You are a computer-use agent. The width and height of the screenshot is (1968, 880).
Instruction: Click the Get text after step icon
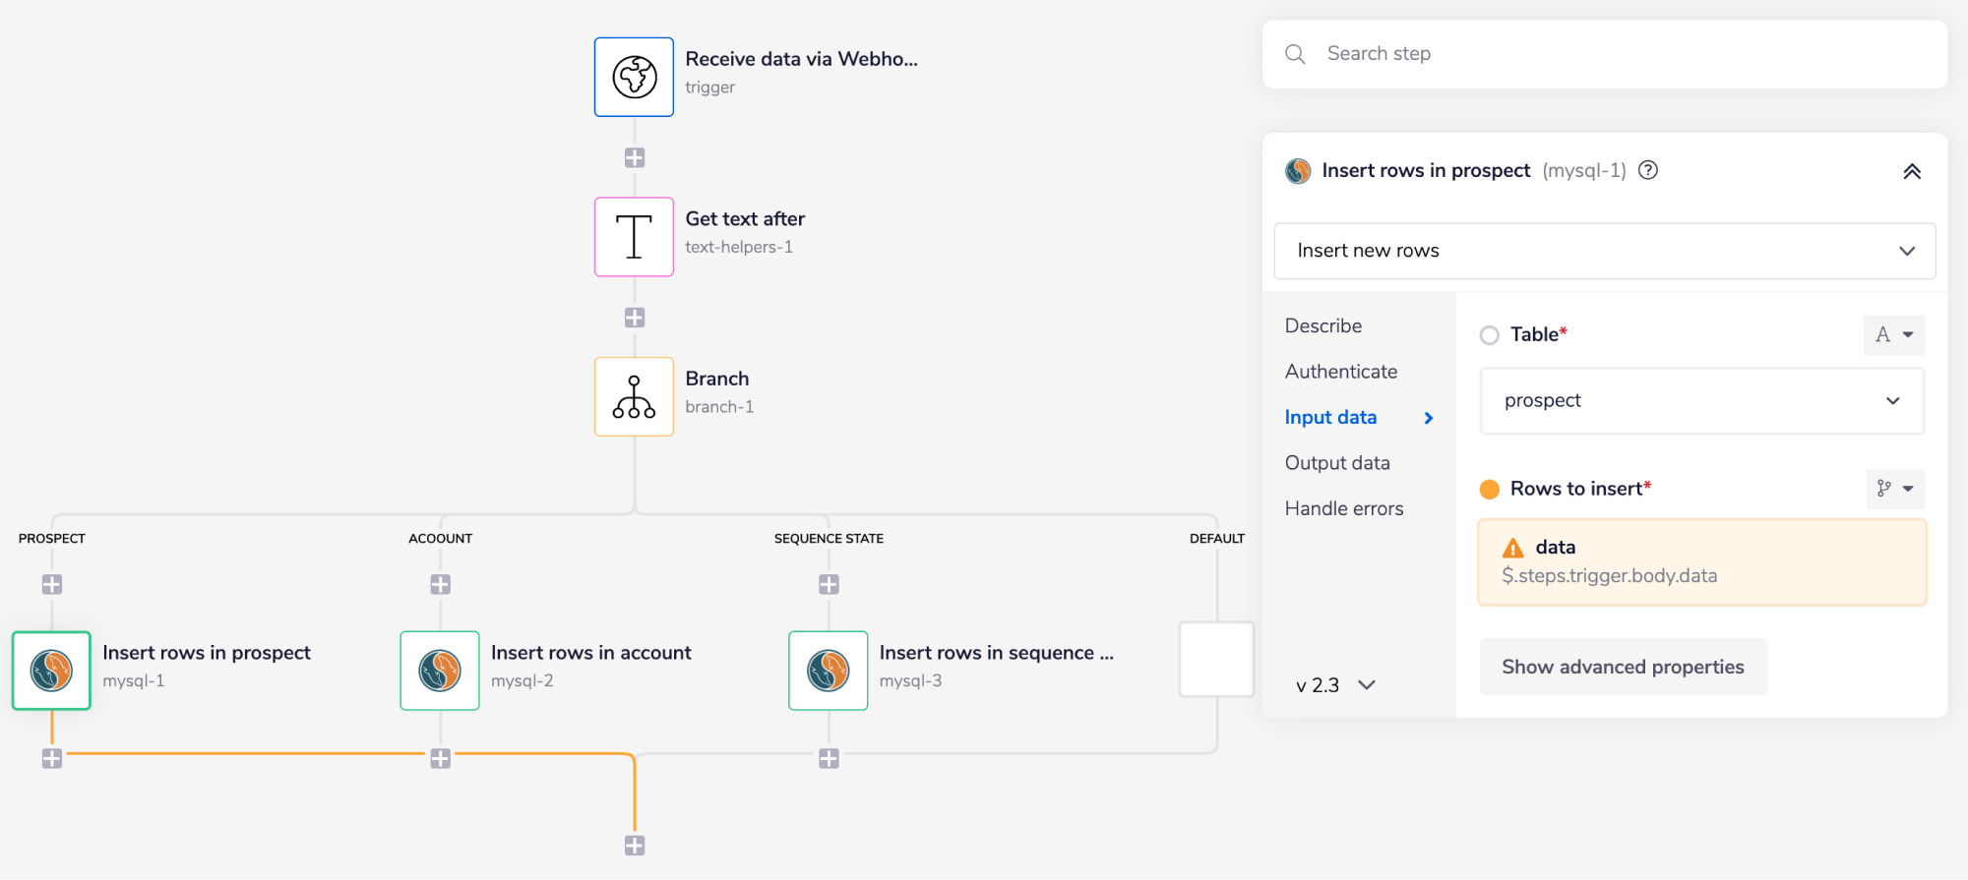tap(634, 237)
